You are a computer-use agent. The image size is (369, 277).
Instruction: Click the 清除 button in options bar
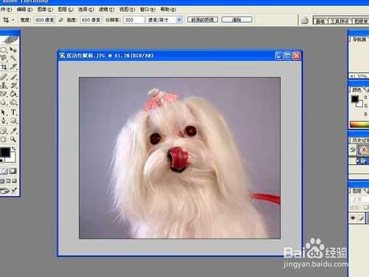tap(237, 20)
